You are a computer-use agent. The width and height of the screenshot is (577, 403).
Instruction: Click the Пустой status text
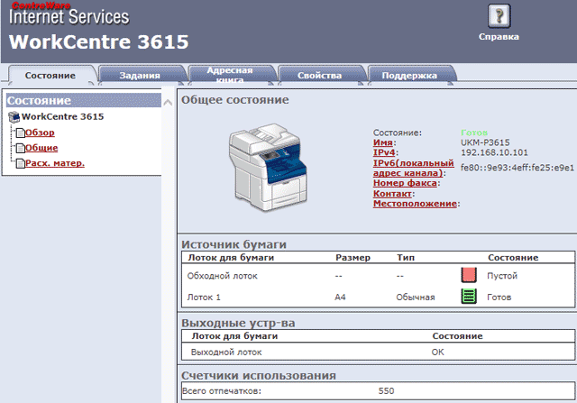[x=502, y=276]
